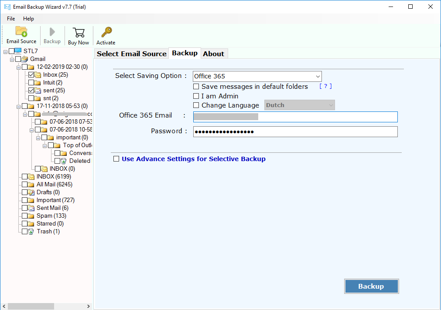Viewport: 441px width, 310px height.
Task: Enable Use Advance Settings checkbox
Action: click(x=116, y=159)
